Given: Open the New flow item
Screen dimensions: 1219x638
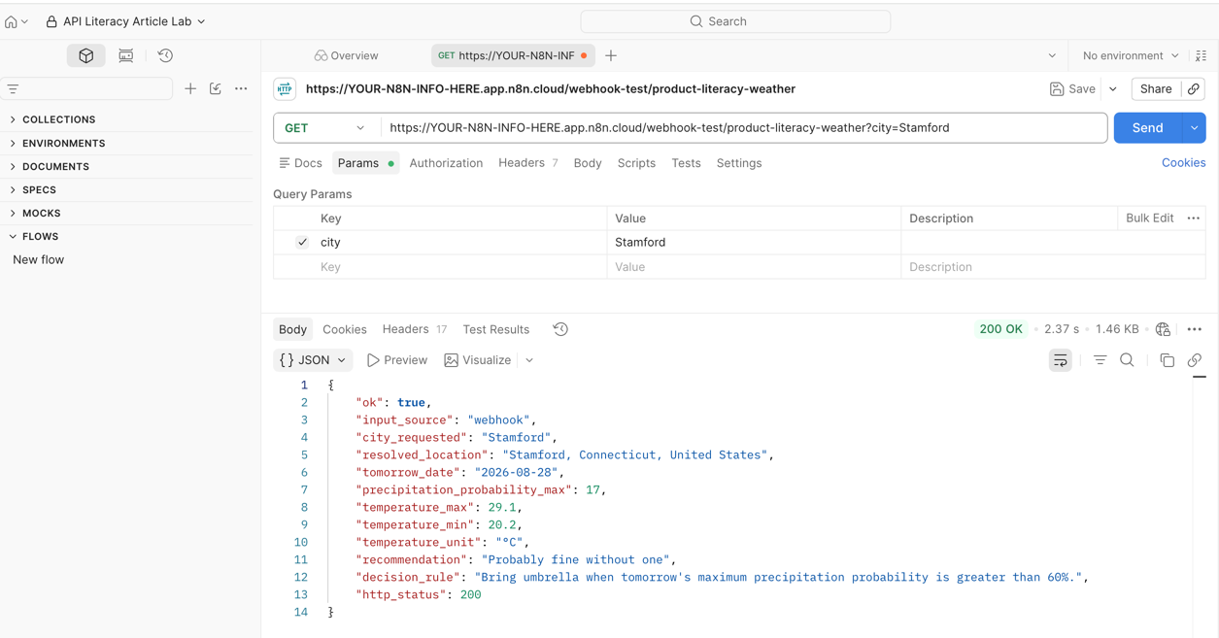Looking at the screenshot, I should click(39, 260).
